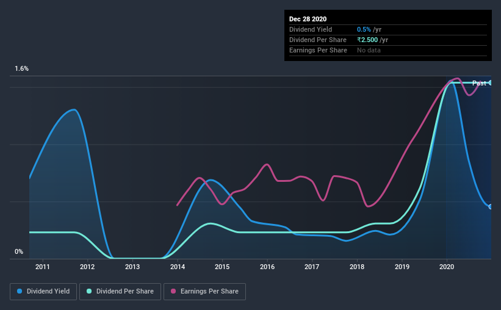Screen dimensions: 501x310
Task: Click the teal end-point marker near Past label
Action: click(491, 83)
